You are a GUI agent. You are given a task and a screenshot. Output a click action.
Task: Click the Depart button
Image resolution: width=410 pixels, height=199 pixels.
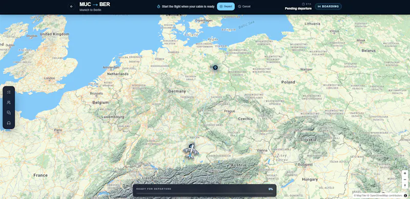225,7
